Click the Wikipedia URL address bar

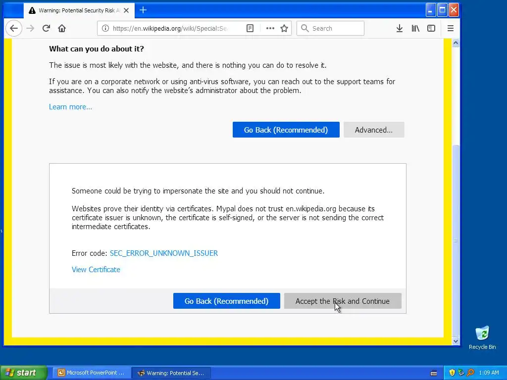click(170, 28)
